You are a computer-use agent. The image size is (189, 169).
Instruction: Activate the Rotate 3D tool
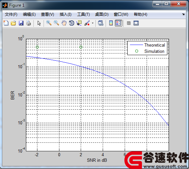point(72,23)
